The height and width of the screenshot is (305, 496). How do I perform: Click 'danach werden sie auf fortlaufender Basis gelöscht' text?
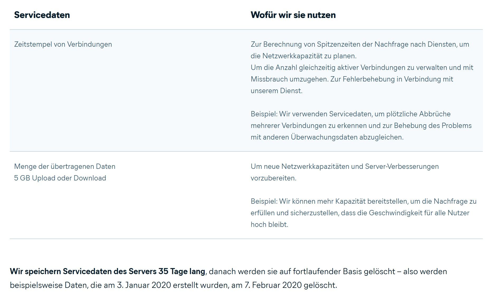click(302, 271)
